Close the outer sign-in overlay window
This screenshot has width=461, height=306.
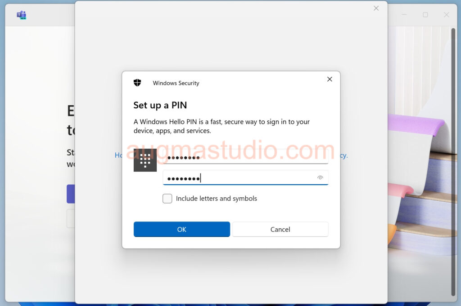point(376,8)
